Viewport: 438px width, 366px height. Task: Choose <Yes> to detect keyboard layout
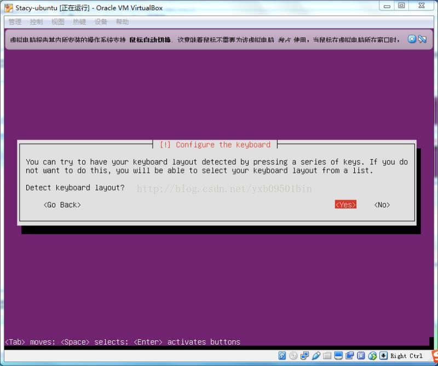coord(345,205)
